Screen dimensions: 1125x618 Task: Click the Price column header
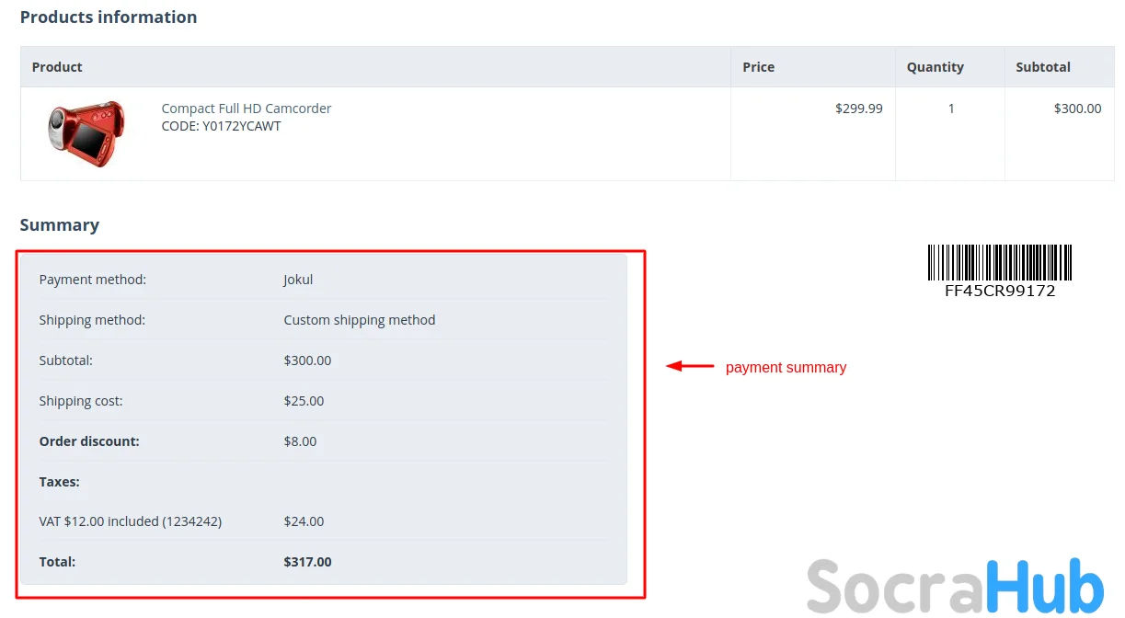coord(758,67)
